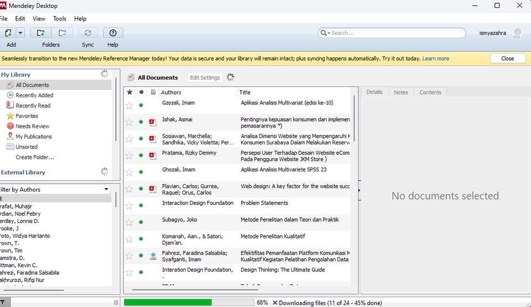Toggle read status dot for Metode Penelitian Kualitatif
Image resolution: width=531 pixels, height=307 pixels.
coord(141,239)
